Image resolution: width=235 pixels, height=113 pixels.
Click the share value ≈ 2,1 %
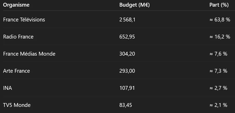pos(218,105)
